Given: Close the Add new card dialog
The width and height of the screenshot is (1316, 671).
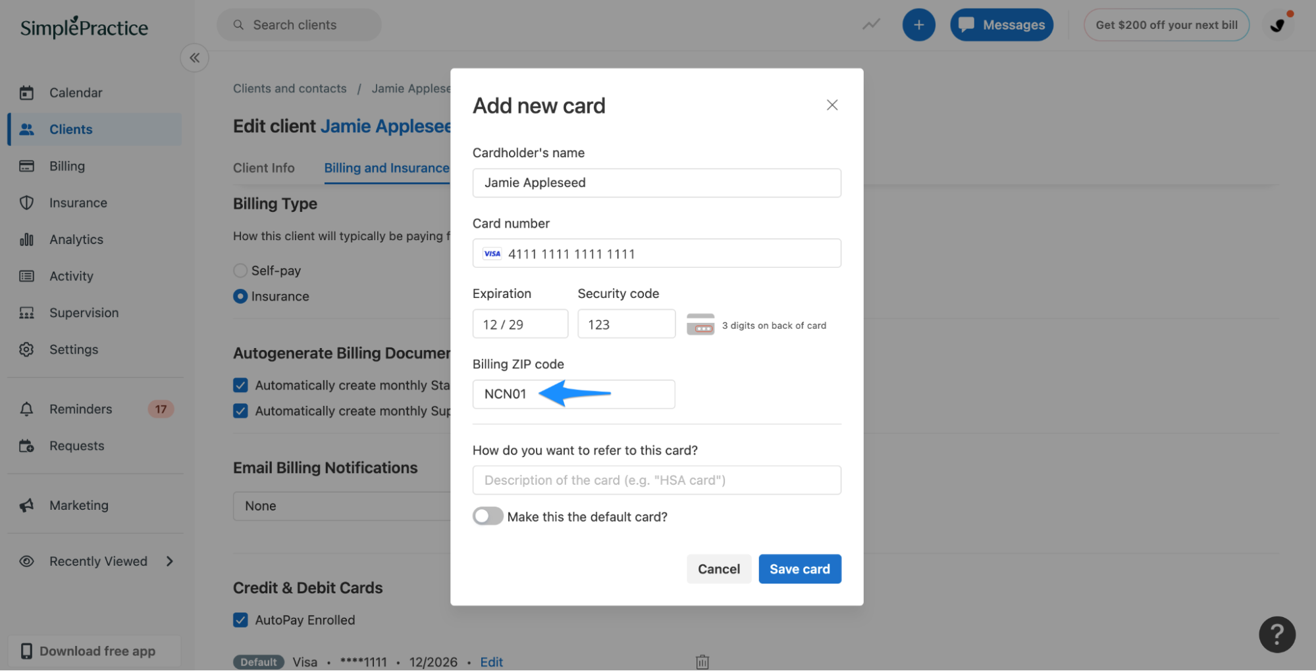Looking at the screenshot, I should click(x=832, y=105).
